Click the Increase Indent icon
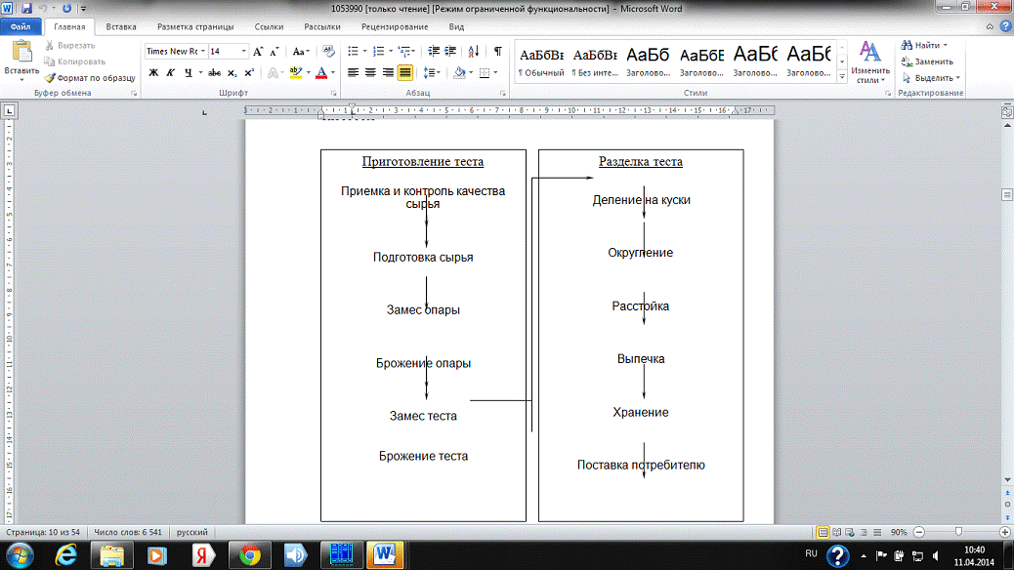Image resolution: width=1014 pixels, height=570 pixels. coord(448,51)
